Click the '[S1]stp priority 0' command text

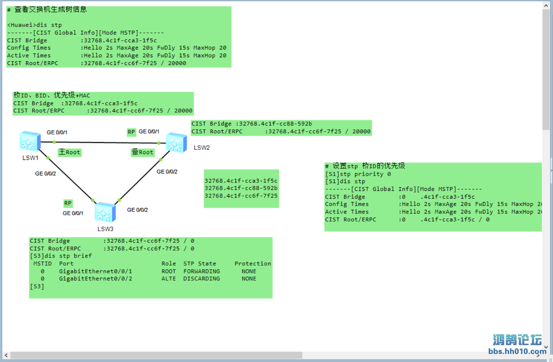(x=358, y=174)
